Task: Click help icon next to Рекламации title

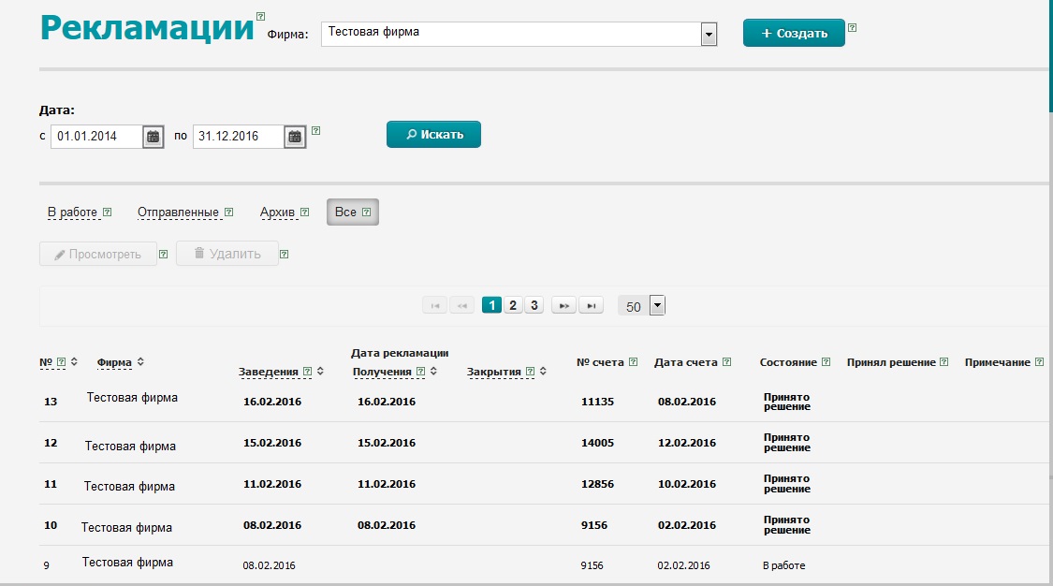Action: click(260, 16)
